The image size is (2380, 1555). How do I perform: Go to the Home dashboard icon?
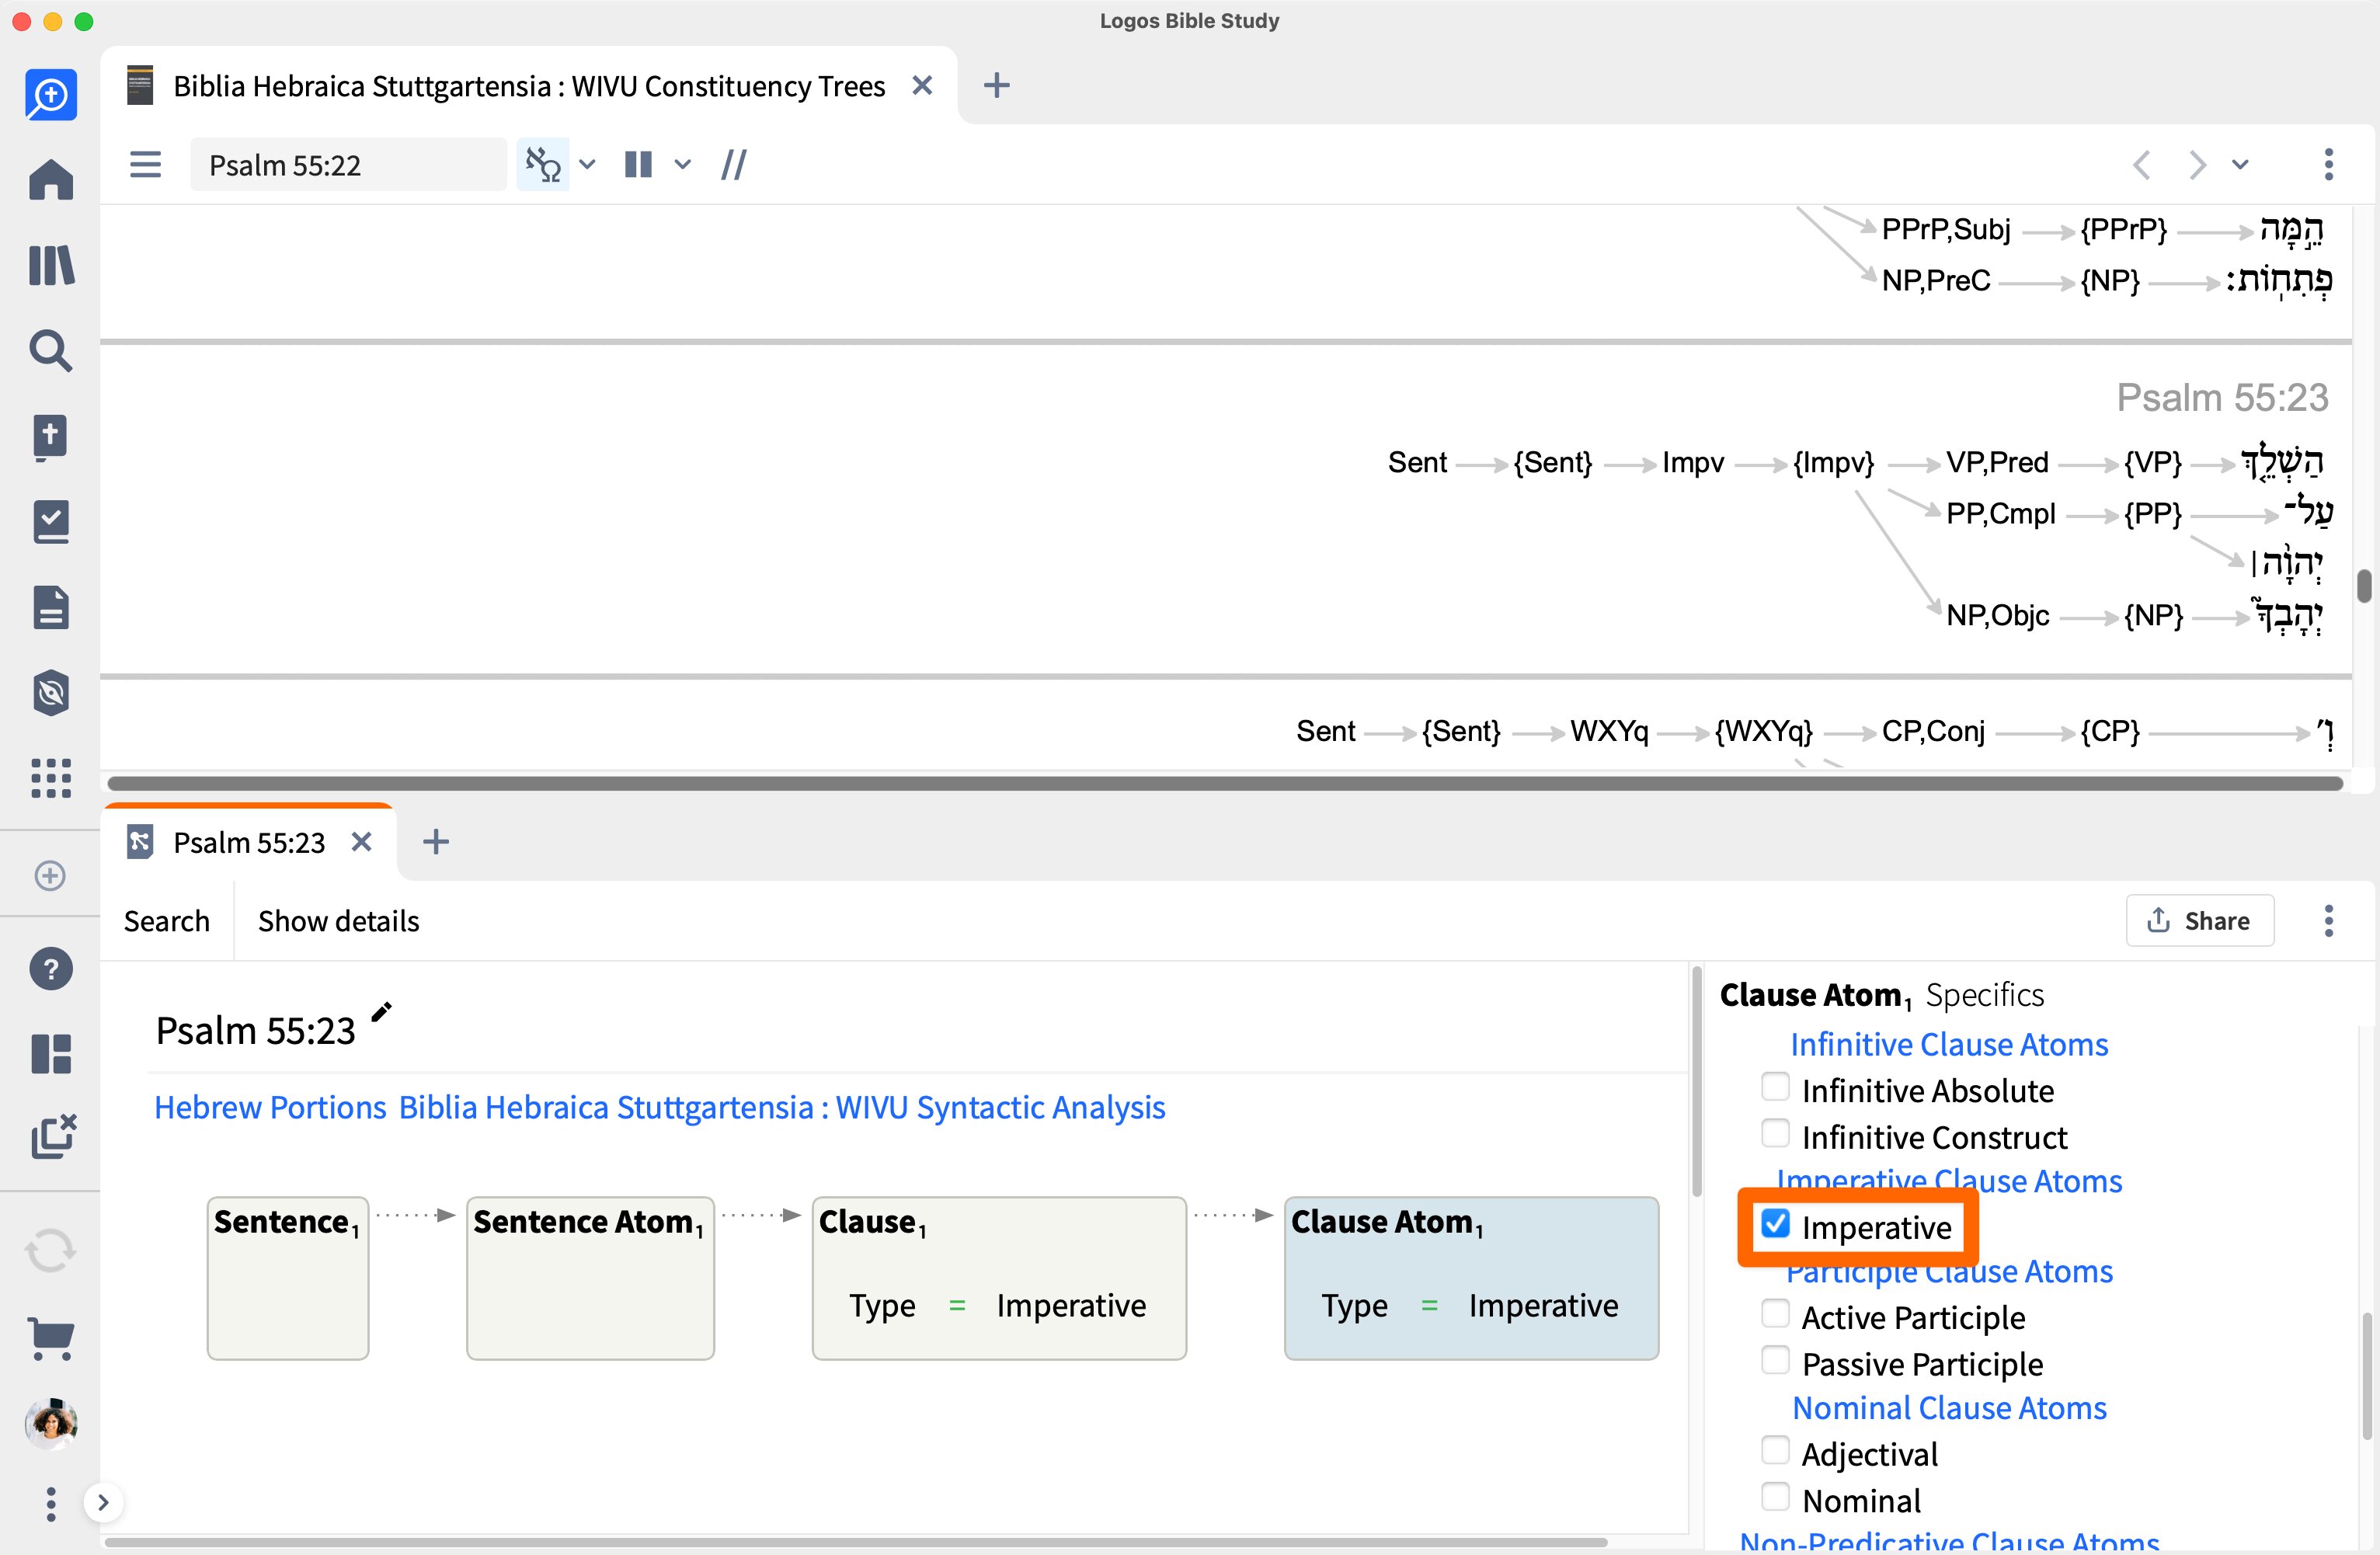click(x=51, y=180)
